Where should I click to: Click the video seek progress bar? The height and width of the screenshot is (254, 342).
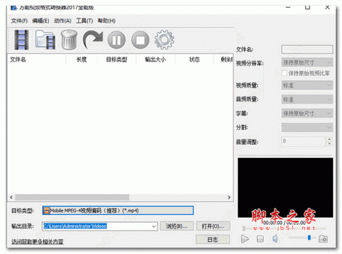(x=284, y=228)
